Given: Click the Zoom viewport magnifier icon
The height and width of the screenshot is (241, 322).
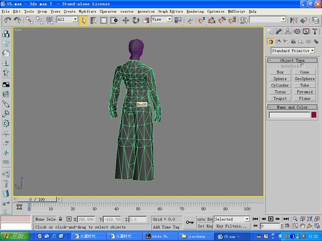Looking at the screenshot, I should [x=295, y=219].
